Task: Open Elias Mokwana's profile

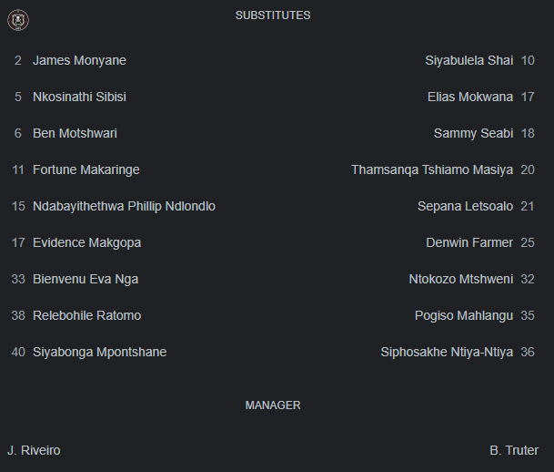Action: 469,97
